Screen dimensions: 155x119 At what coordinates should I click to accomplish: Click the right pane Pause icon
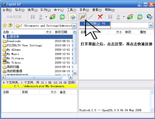(110, 17)
